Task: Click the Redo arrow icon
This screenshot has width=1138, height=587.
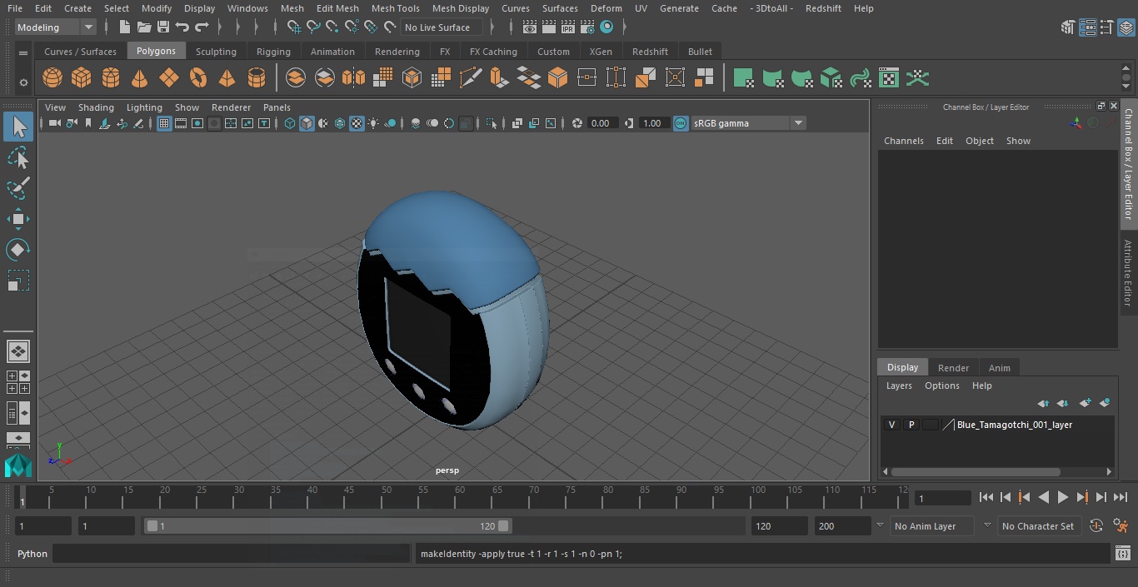Action: pos(202,27)
